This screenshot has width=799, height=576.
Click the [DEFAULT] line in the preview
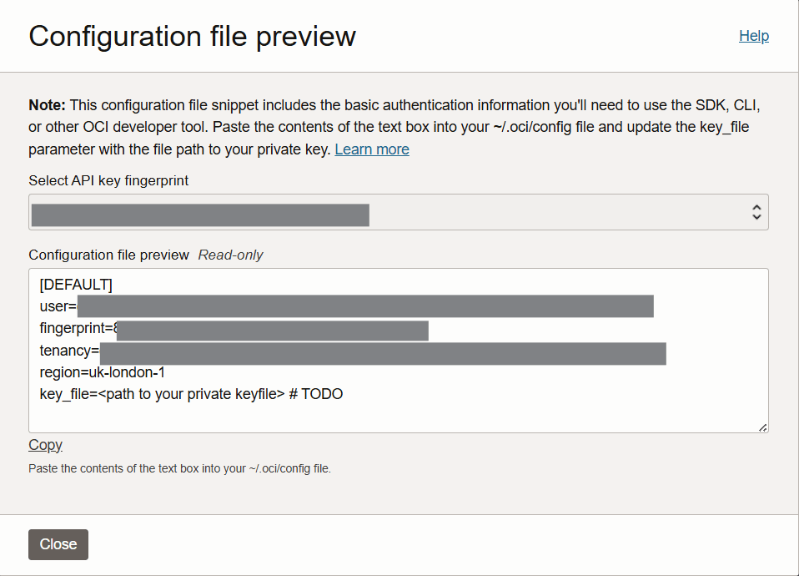tap(76, 284)
